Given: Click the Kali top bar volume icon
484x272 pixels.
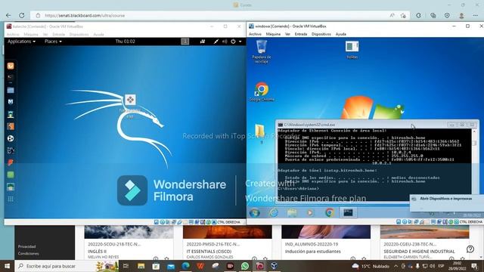Looking at the screenshot, I should pyautogui.click(x=225, y=42).
